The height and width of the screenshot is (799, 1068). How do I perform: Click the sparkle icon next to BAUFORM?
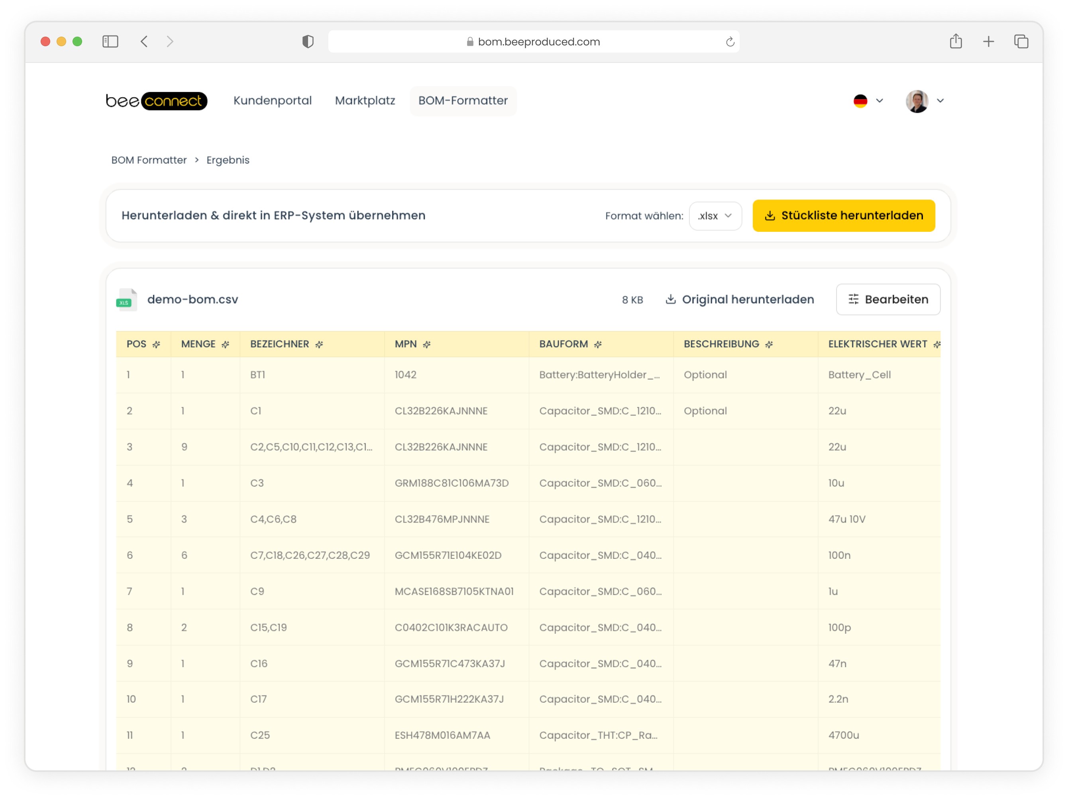[598, 345]
